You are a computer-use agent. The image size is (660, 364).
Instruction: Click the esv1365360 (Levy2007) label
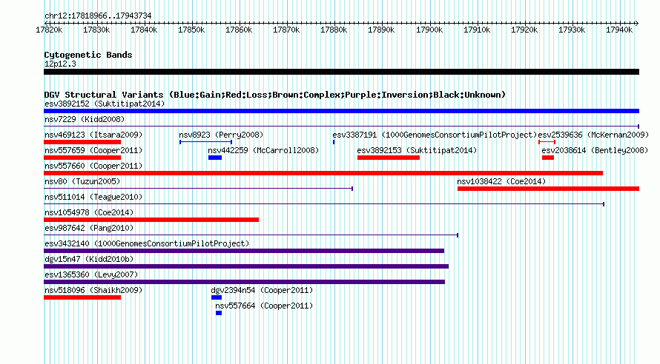point(91,274)
